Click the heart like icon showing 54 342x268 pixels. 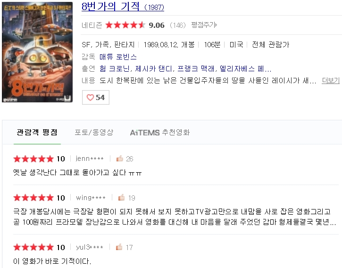point(90,97)
